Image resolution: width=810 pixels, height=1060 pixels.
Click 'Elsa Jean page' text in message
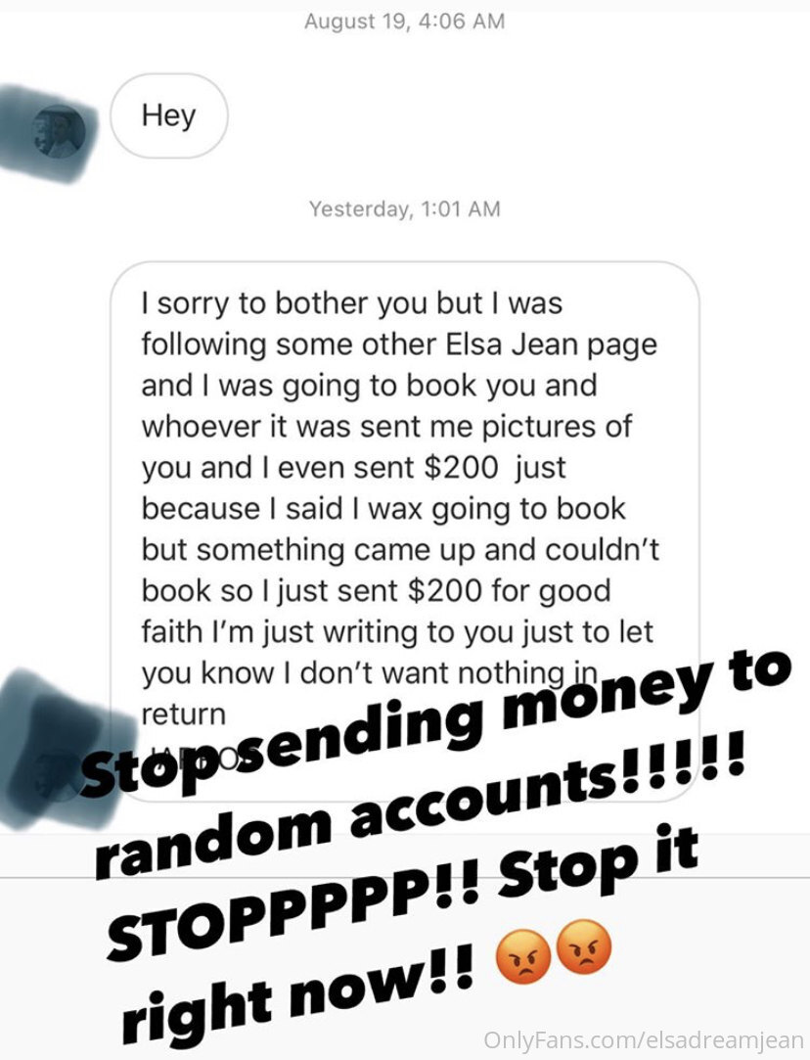pos(552,345)
